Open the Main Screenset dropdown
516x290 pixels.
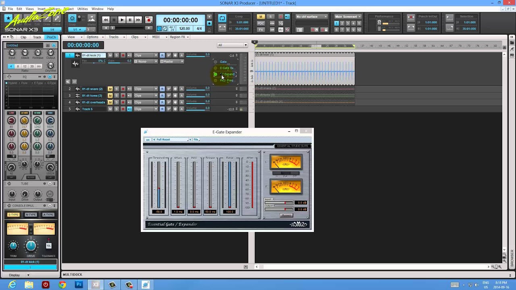[347, 17]
